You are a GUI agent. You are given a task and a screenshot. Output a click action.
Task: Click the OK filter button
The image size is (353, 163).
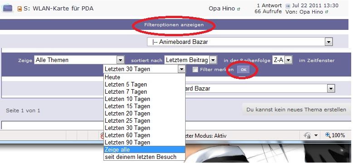pos(244,70)
